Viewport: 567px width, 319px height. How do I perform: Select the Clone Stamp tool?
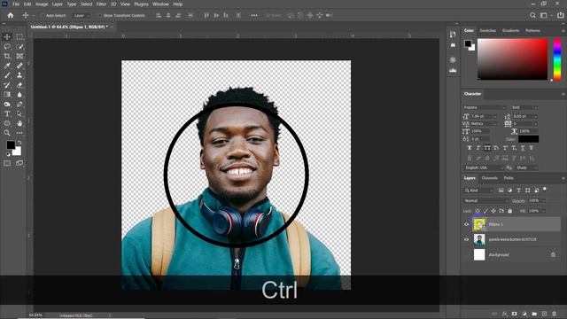[19, 75]
